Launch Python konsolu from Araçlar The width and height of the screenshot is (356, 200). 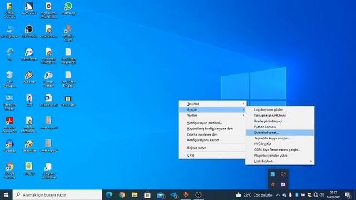(x=280, y=127)
